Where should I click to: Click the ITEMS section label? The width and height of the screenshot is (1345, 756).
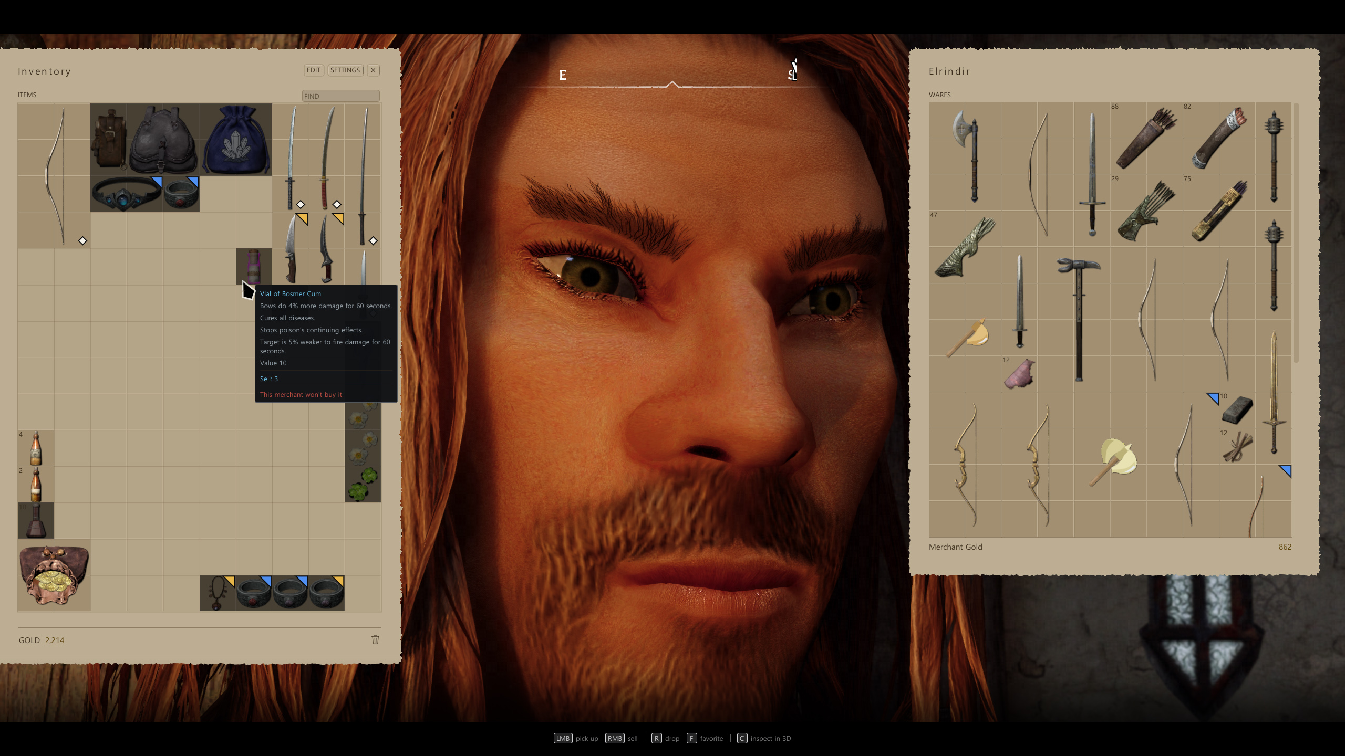(x=27, y=95)
